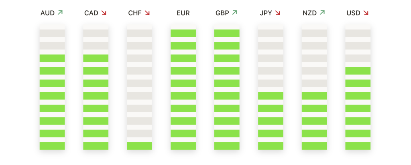Click the highest green bar in AUD column
The height and width of the screenshot is (165, 411).
click(x=52, y=58)
